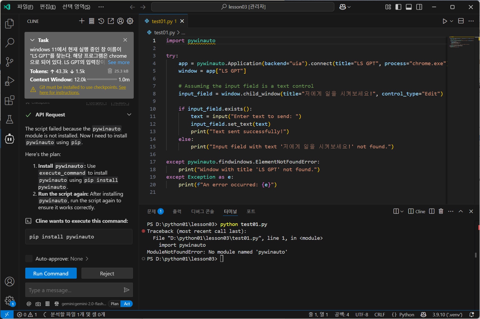Viewport: 480px width, 319px height.
Task: Open Cline task history
Action: click(x=101, y=21)
